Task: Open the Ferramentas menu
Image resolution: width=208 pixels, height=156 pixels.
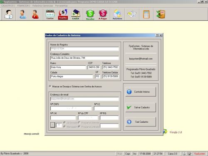Action: coord(62,6)
